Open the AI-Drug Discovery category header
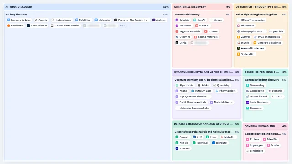Screen dimensions: 292x164 (x=87, y=7)
